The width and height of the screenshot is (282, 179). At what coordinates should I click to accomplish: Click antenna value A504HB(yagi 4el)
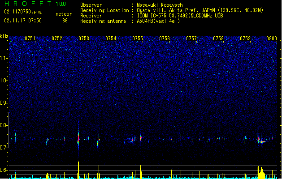pos(158,21)
